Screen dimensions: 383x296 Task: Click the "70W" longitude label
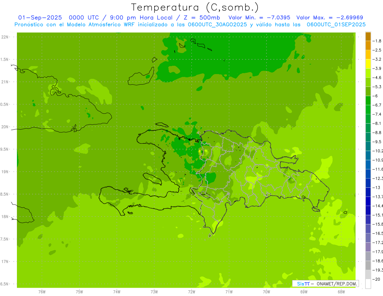(x=267, y=292)
